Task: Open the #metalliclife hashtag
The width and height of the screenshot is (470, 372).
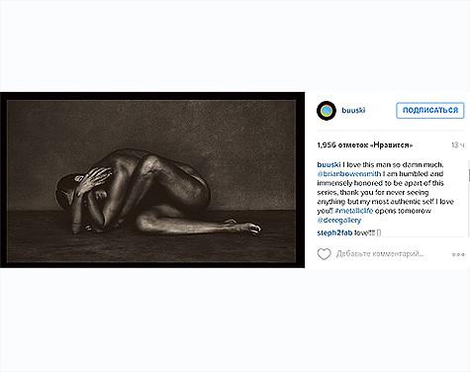Action: pyautogui.click(x=353, y=211)
